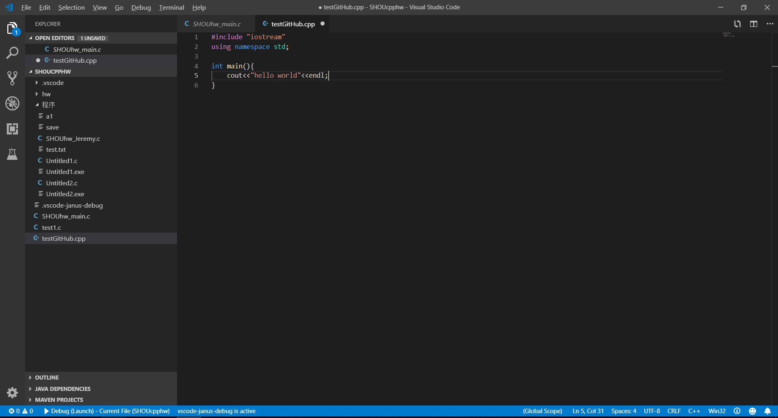Click the info circle status icon
This screenshot has width=778, height=418.
click(737, 411)
